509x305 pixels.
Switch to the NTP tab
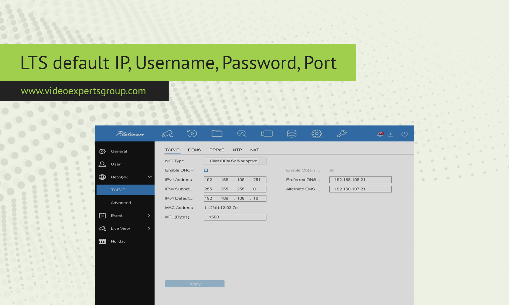237,150
